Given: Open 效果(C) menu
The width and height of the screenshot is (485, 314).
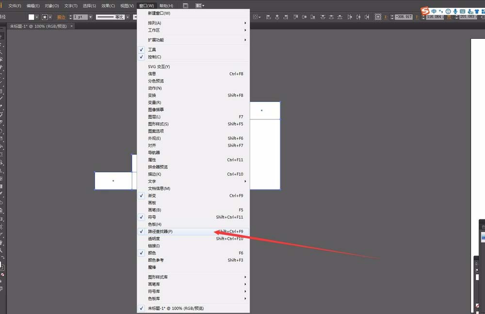Looking at the screenshot, I should pyautogui.click(x=108, y=6).
